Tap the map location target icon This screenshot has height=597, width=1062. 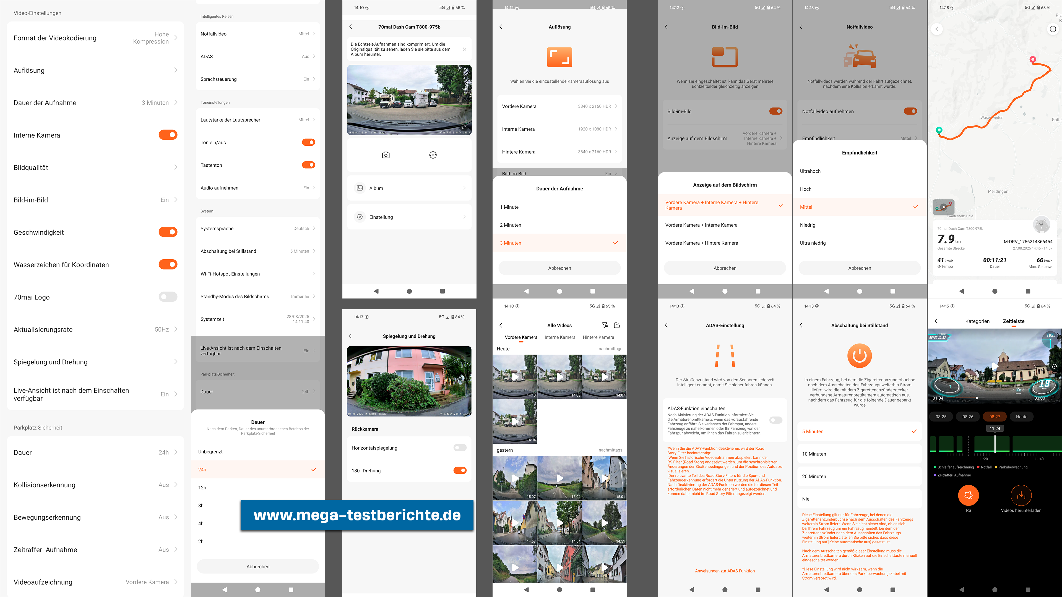coord(1053,29)
